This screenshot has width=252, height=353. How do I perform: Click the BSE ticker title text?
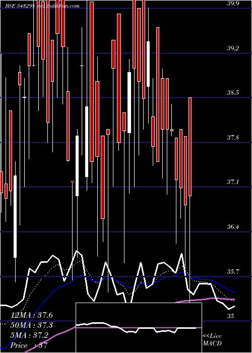tap(42, 6)
